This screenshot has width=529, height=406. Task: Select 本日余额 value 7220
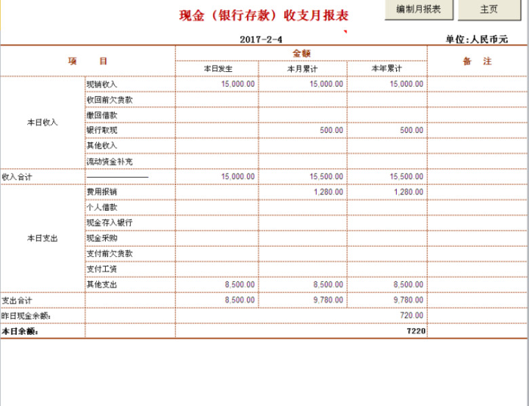(416, 331)
